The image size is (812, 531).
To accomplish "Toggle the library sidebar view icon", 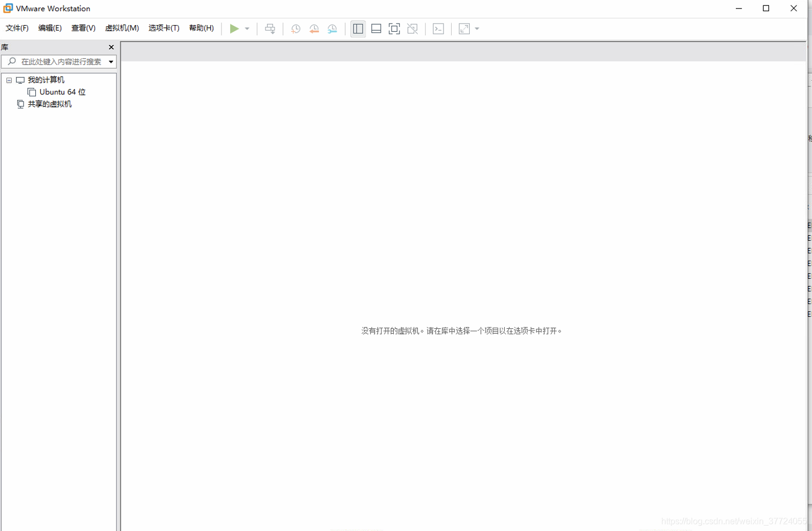I will click(358, 29).
